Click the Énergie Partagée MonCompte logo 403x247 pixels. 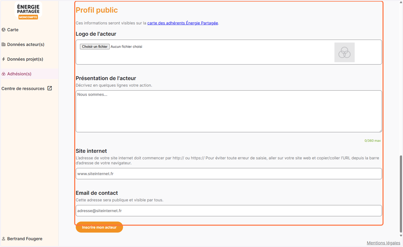click(28, 11)
